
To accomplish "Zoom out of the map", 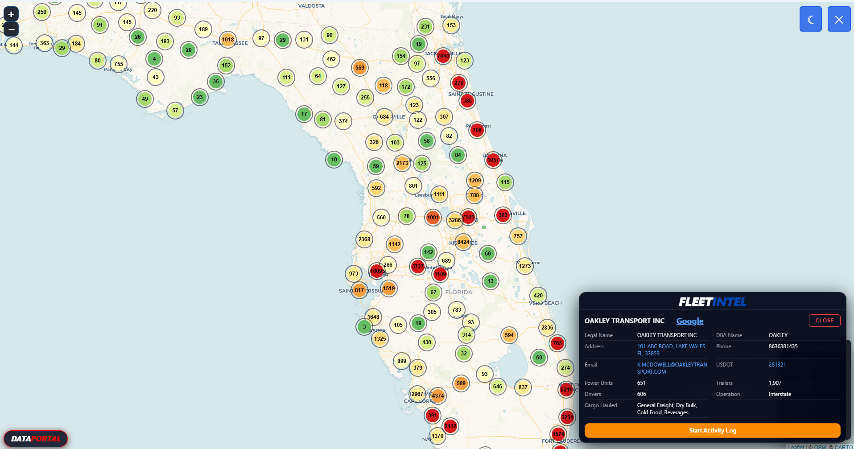I will [x=11, y=29].
